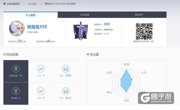The width and height of the screenshot is (180, 110).
Task: Click the (无战队信息) team text
Action: 33,32
